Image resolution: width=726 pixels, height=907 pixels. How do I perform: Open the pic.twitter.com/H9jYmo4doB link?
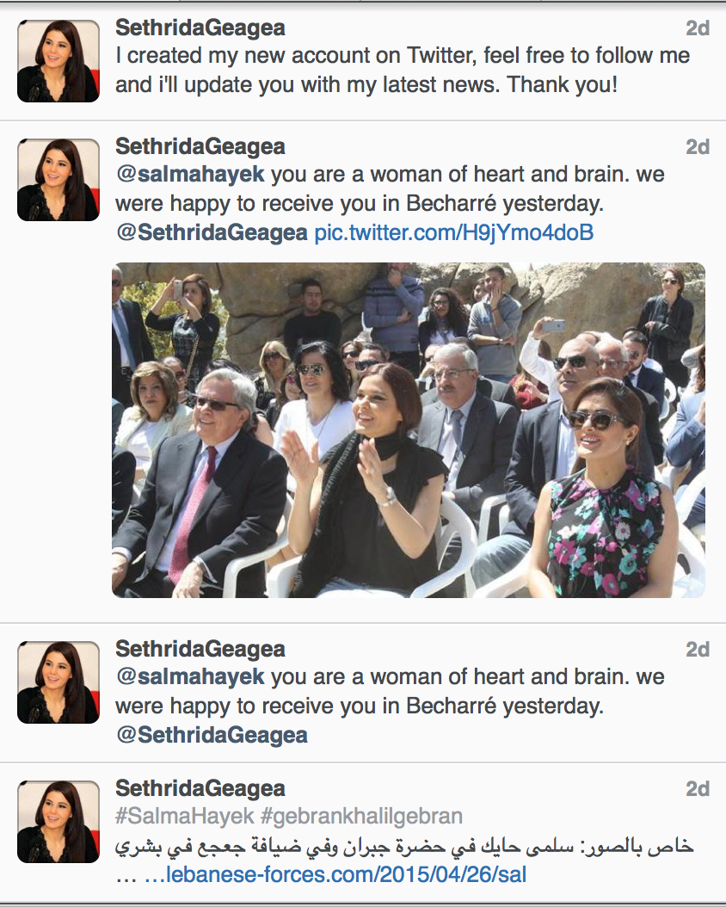coord(453,232)
